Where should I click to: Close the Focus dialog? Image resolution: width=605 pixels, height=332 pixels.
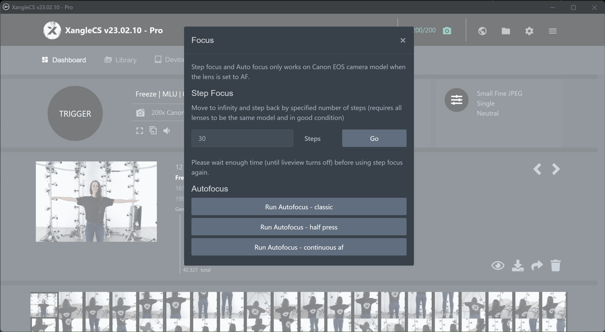[x=403, y=40]
